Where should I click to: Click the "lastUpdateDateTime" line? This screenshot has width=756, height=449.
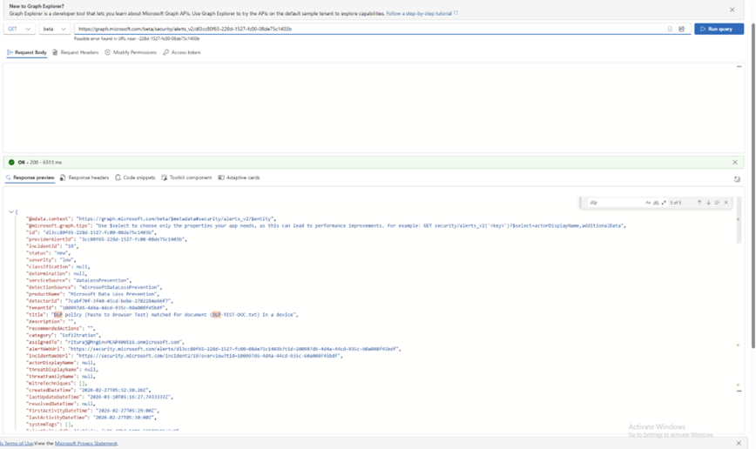99,397
